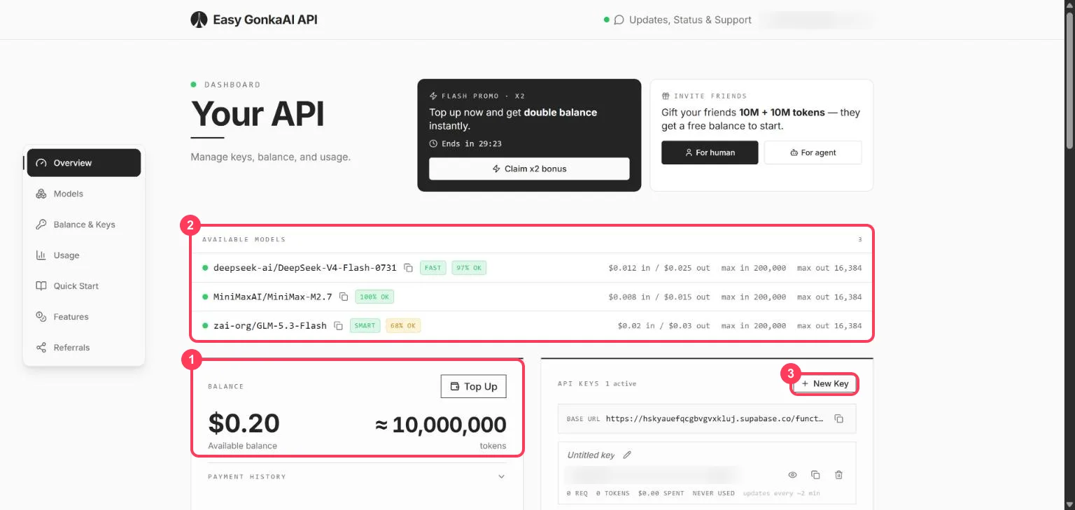This screenshot has height=510, width=1075.
Task: Click the "$0.012 in / $0.025 out" price
Action: 659,268
